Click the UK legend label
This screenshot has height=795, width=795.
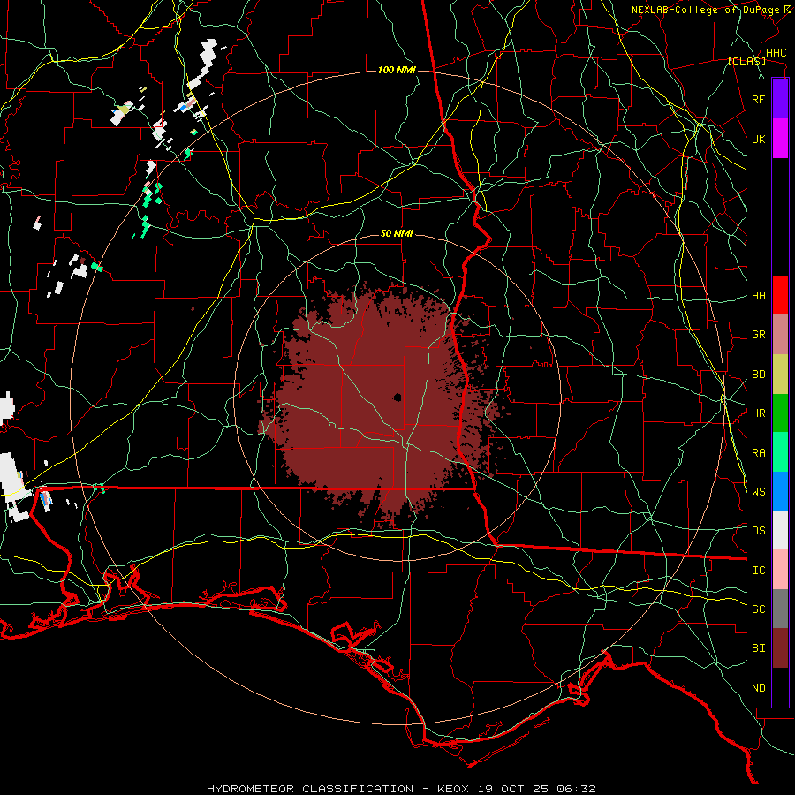coord(758,139)
